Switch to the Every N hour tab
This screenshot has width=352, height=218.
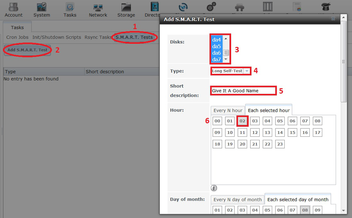click(x=228, y=111)
